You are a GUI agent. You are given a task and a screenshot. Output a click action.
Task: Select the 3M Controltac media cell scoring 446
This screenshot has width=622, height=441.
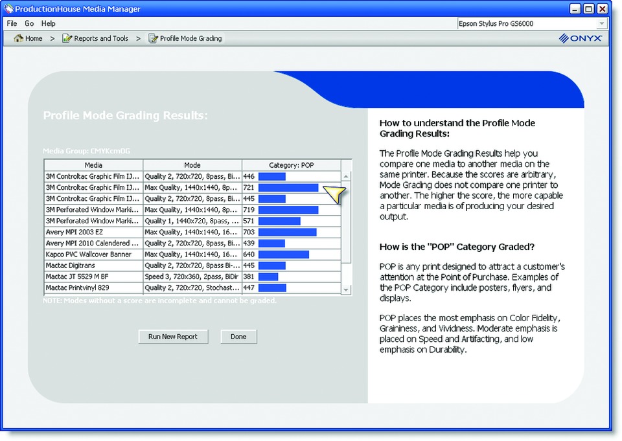coord(93,176)
